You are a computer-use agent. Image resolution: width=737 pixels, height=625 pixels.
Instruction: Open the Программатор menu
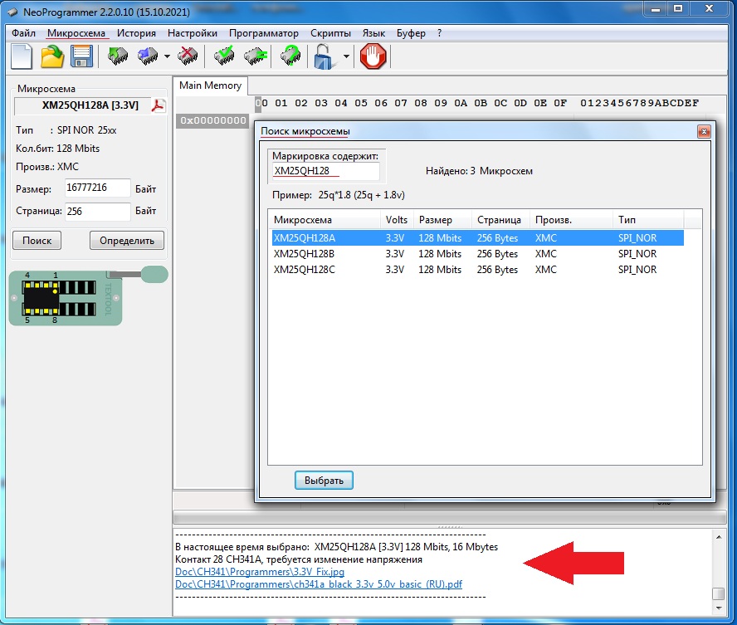pyautogui.click(x=264, y=33)
